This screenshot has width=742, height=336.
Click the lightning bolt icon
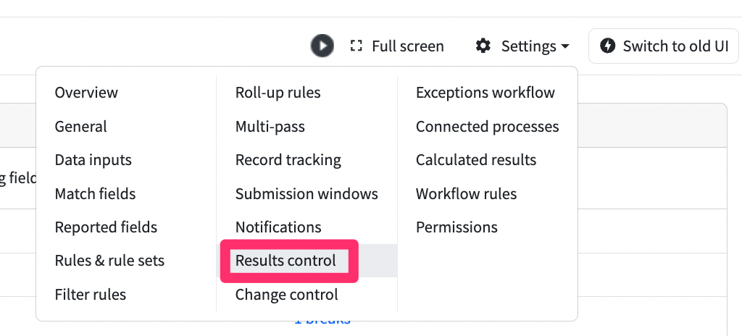click(608, 46)
